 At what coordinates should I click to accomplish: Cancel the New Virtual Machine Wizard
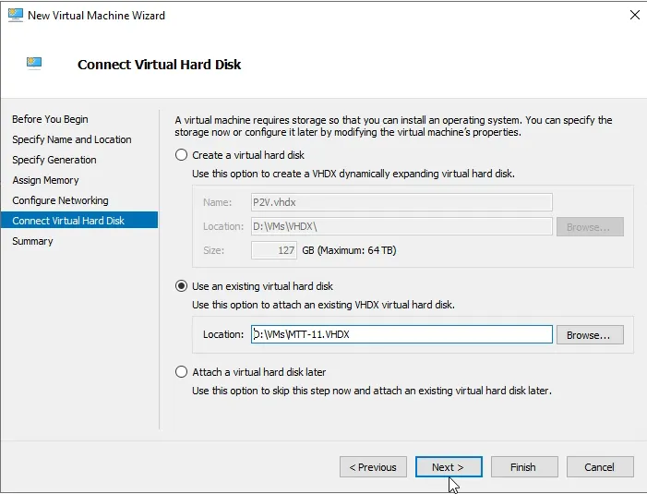tap(599, 467)
